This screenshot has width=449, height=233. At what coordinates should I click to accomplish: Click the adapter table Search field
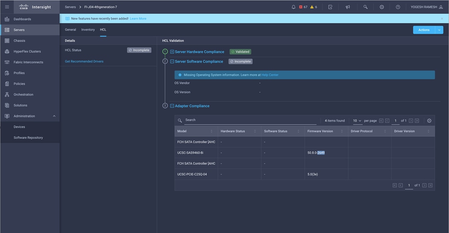point(250,120)
